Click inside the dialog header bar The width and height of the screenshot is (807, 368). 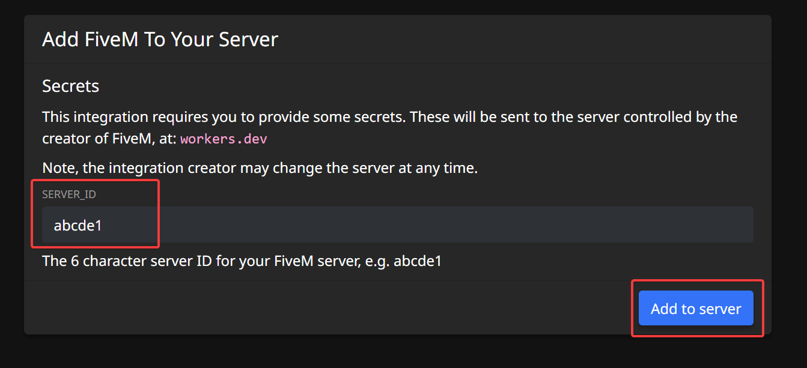[x=397, y=39]
